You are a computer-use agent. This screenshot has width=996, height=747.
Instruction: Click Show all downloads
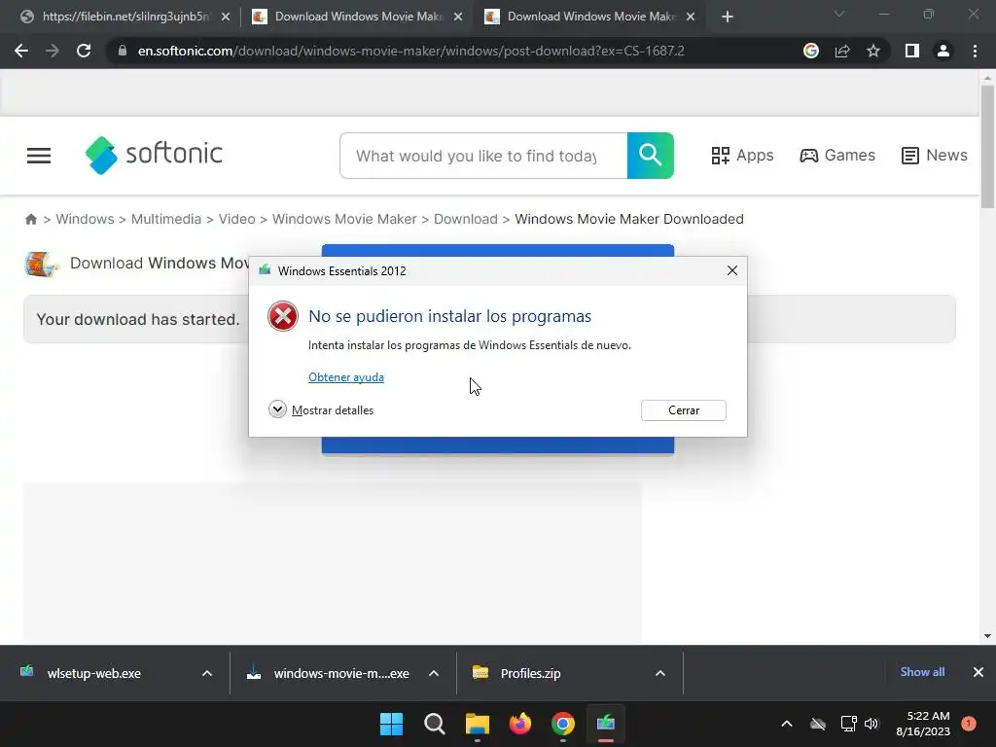(x=922, y=672)
